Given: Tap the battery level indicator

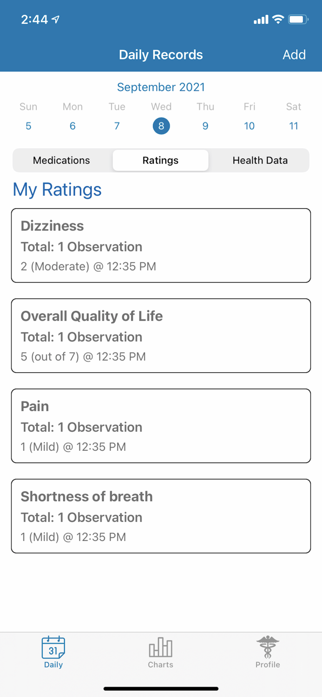Looking at the screenshot, I should (298, 19).
